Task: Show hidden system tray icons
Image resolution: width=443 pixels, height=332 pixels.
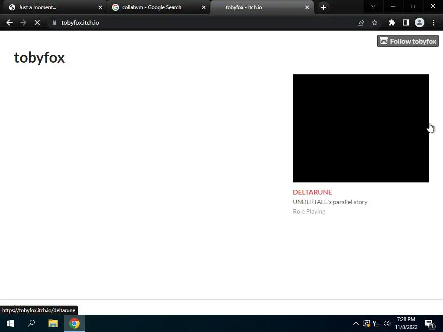Action: [x=356, y=323]
